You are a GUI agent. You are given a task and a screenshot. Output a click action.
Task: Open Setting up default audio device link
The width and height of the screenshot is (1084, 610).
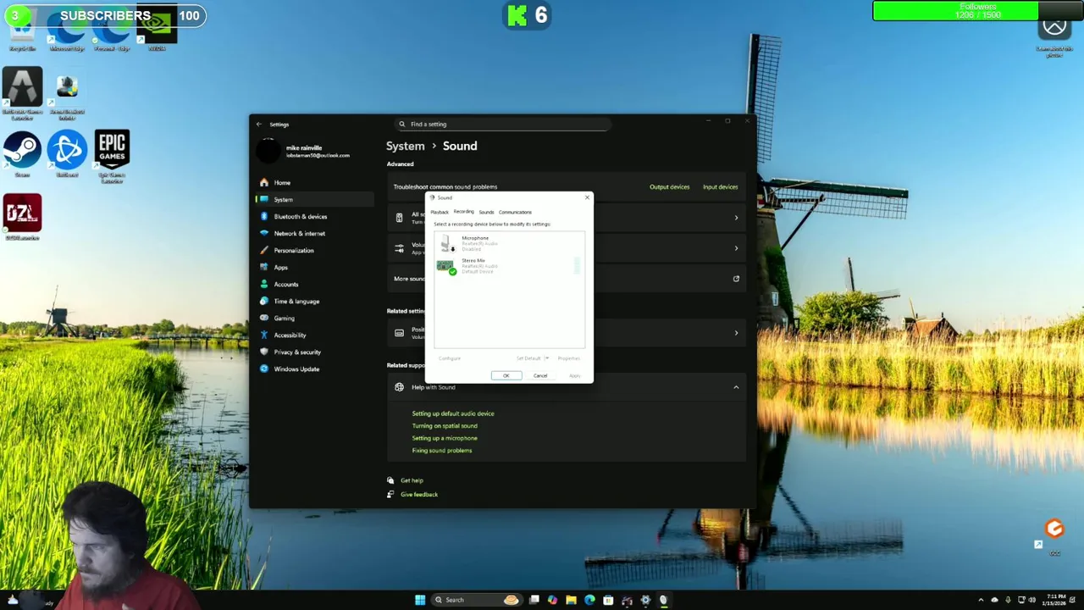click(453, 413)
